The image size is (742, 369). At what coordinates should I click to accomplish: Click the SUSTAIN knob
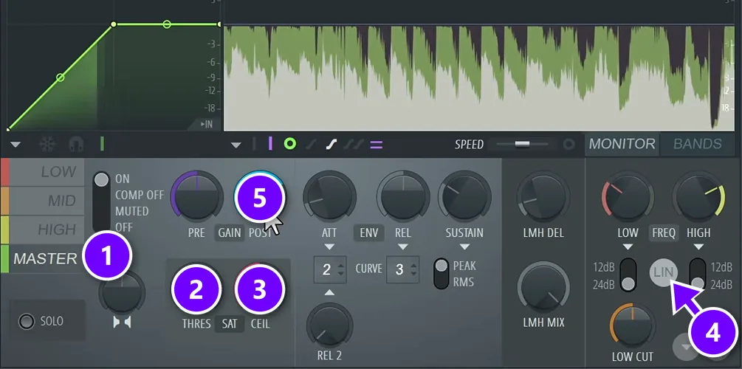coord(464,196)
